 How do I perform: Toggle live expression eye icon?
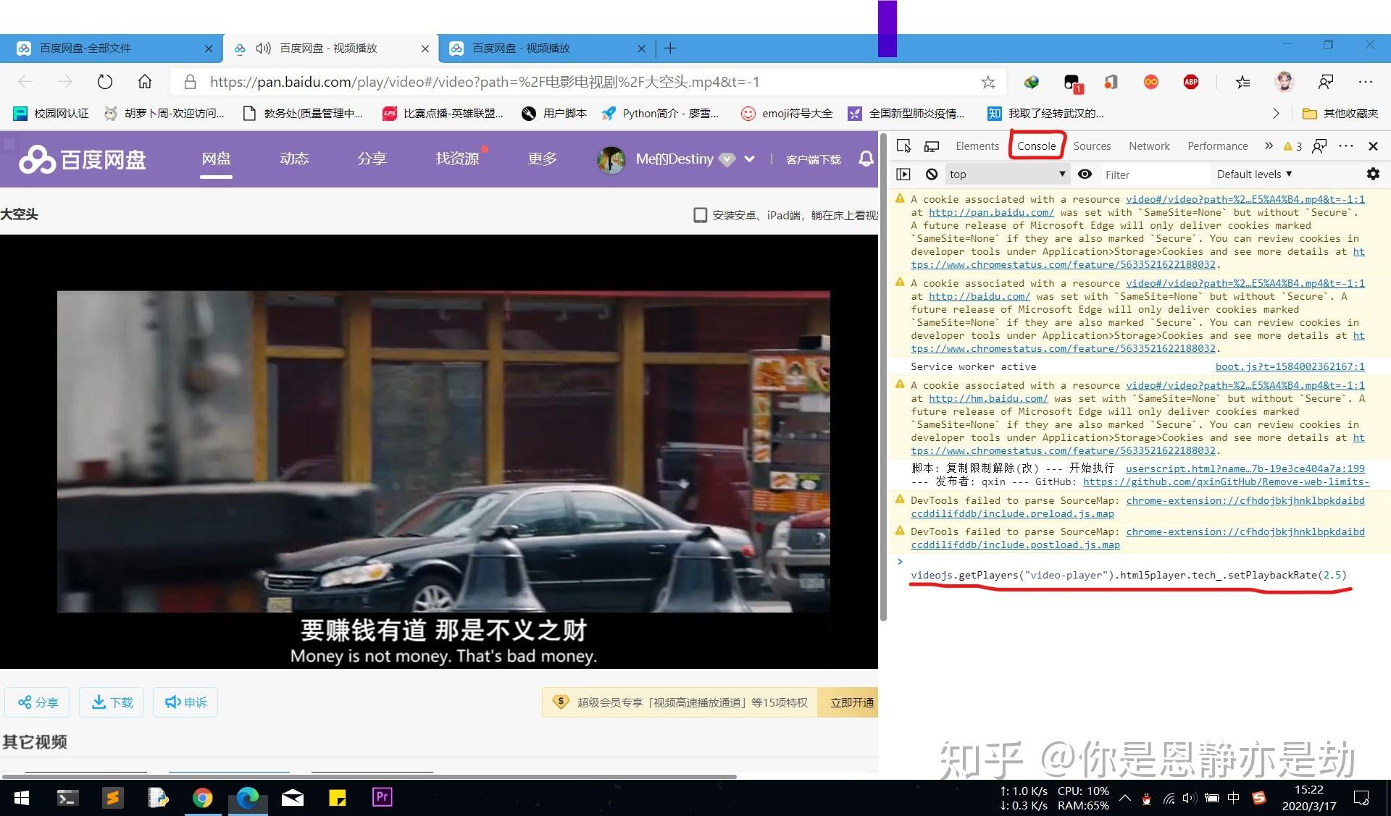click(1085, 174)
